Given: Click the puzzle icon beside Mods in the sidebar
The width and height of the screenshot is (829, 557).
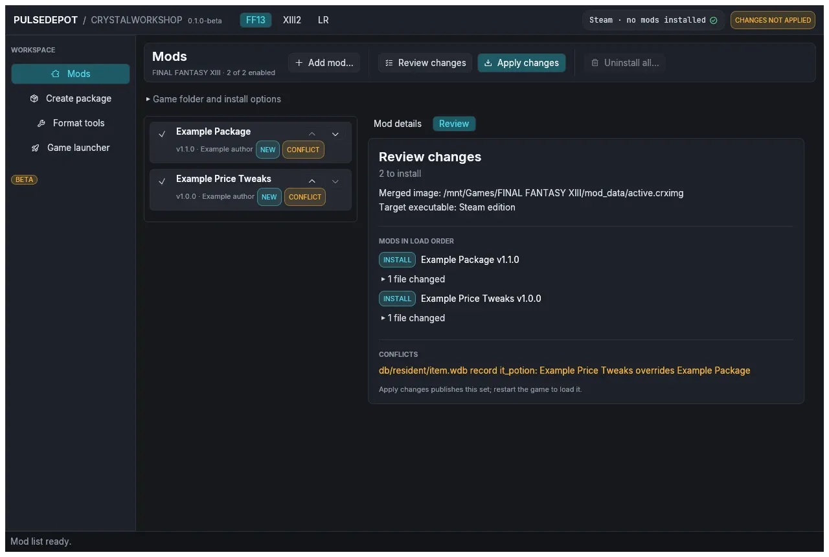Looking at the screenshot, I should point(56,74).
